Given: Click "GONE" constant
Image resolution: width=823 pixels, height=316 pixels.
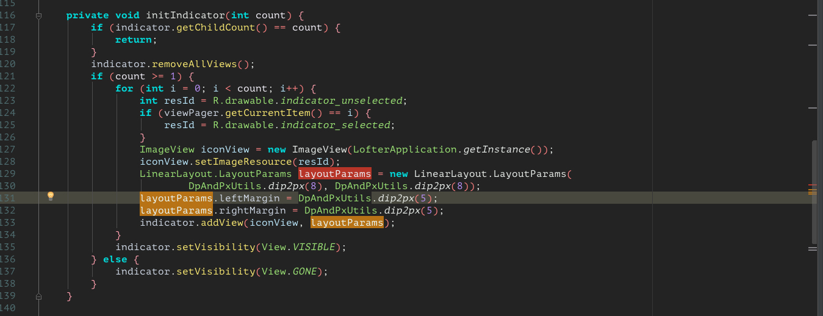Looking at the screenshot, I should [304, 271].
